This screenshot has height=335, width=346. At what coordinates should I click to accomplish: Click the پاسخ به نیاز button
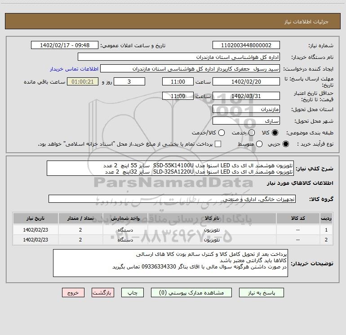click(262, 293)
